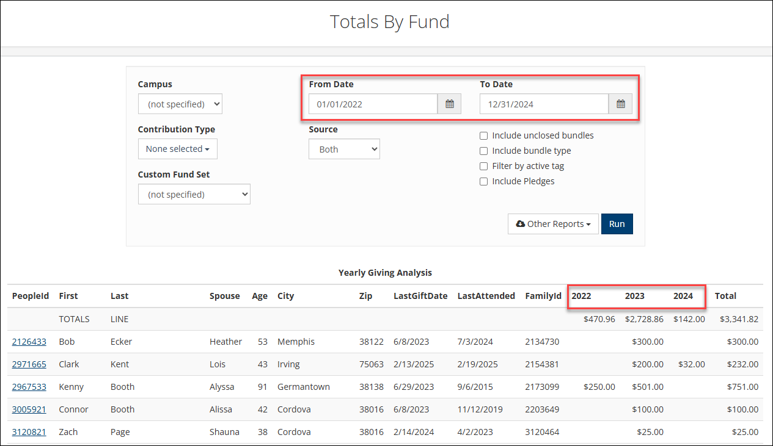The width and height of the screenshot is (773, 446).
Task: Open the To Date calendar picker
Action: [621, 104]
